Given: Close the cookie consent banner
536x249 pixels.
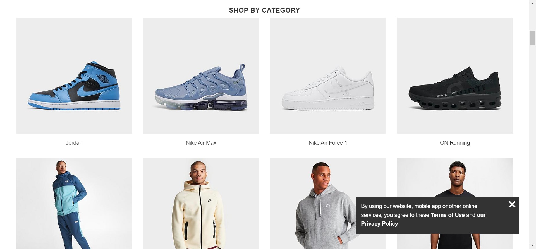Looking at the screenshot, I should pyautogui.click(x=512, y=204).
